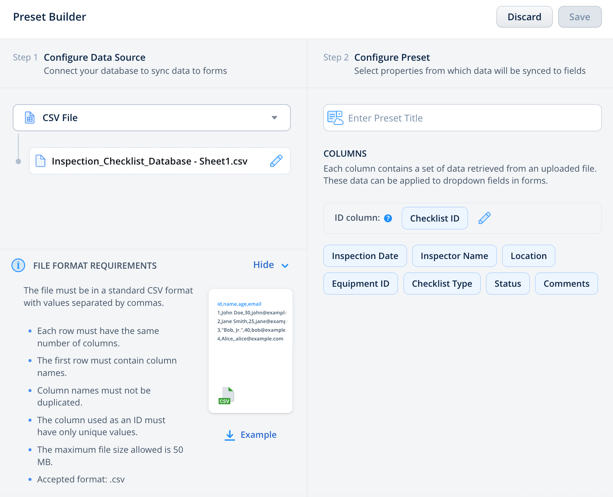
Task: Click the ID column help question mark
Action: [x=388, y=218]
